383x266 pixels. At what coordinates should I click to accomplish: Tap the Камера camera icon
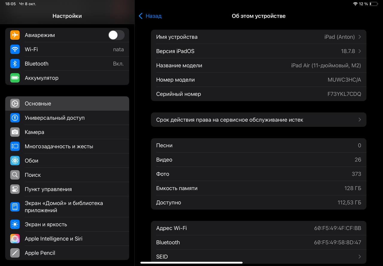click(x=15, y=132)
